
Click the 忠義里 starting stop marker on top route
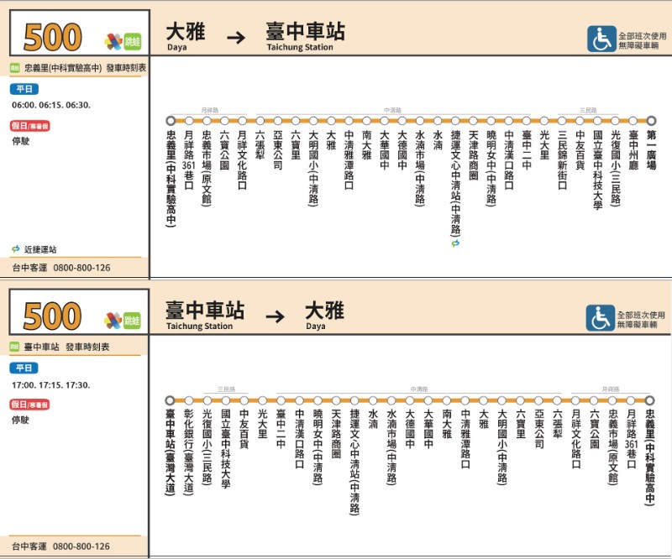pos(171,121)
